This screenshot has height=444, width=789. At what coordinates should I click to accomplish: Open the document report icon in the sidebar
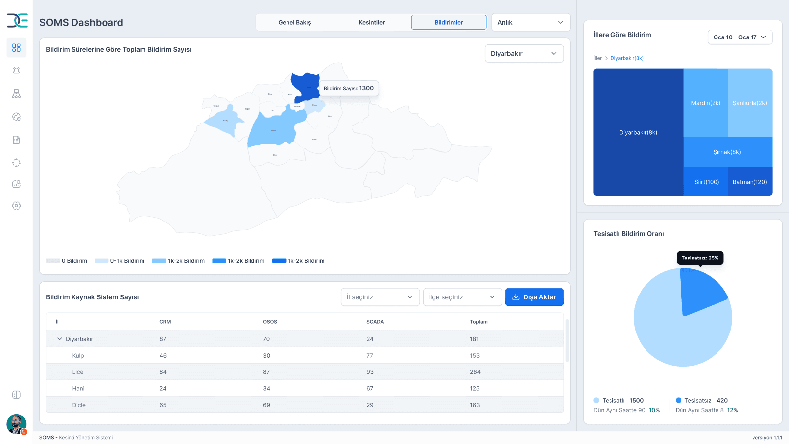16,140
